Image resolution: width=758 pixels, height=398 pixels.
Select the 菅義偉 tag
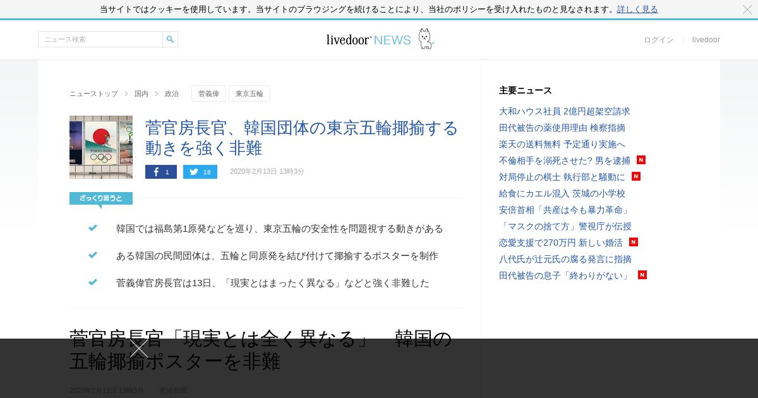pos(208,93)
